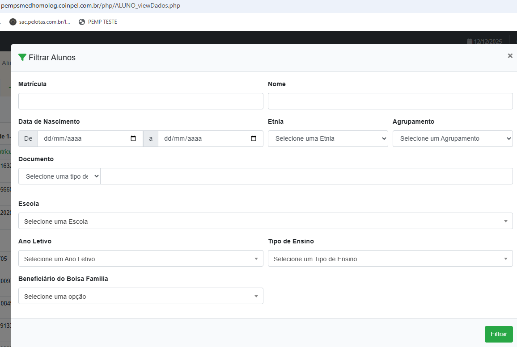Open the document type selector
The height and width of the screenshot is (347, 517).
(59, 176)
